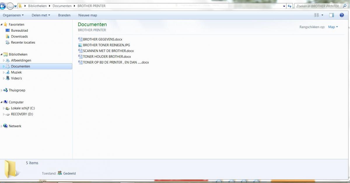Viewport: 350px width, 183px height.
Task: Open the view options dropdown arrow
Action: pos(322,15)
